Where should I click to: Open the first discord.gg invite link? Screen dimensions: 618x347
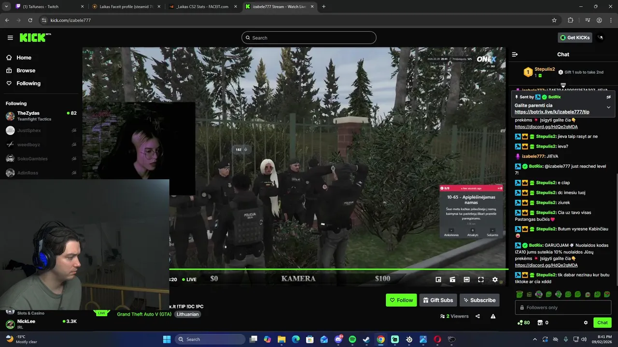(x=546, y=127)
